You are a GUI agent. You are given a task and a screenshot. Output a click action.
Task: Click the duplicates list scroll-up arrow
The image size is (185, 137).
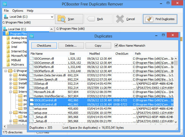(176, 59)
